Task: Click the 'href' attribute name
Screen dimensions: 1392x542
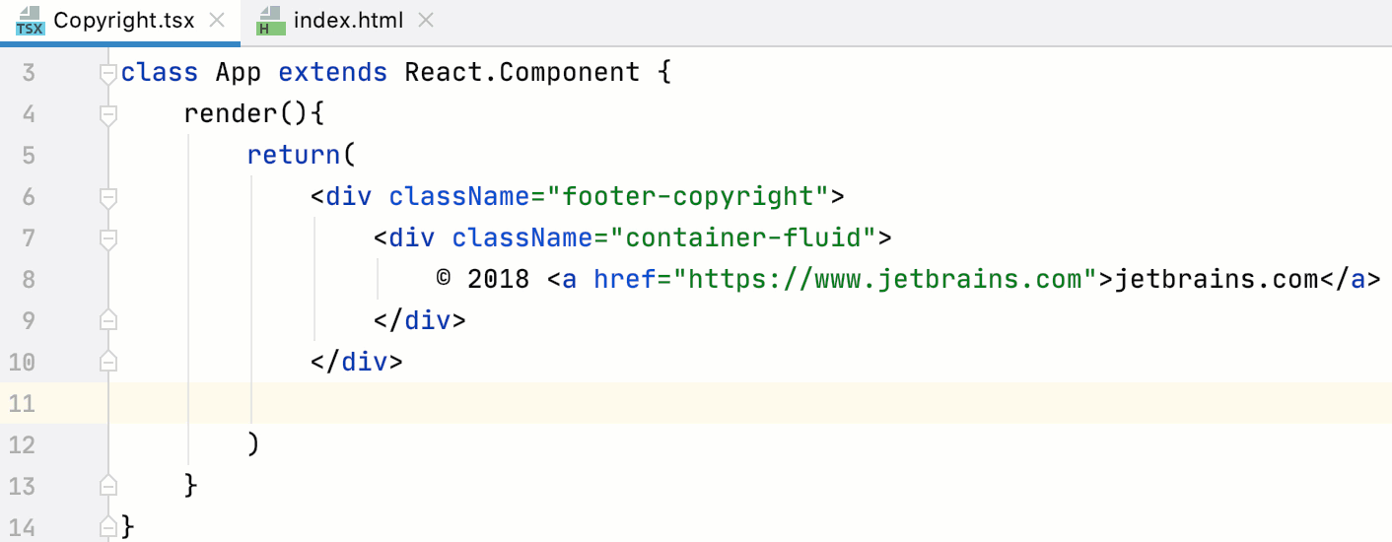Action: coord(625,280)
